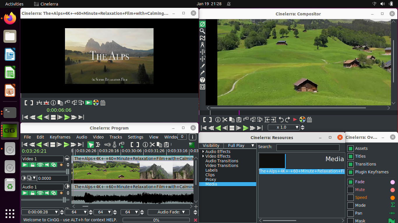
Task: Stop playback in the Program transport
Action: (53, 145)
